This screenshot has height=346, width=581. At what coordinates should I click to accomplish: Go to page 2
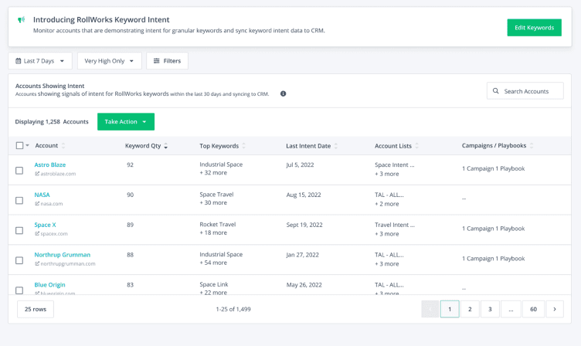(x=470, y=309)
